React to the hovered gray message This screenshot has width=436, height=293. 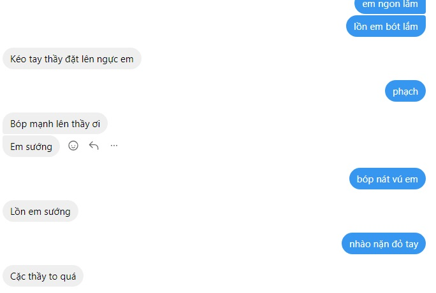(x=73, y=146)
